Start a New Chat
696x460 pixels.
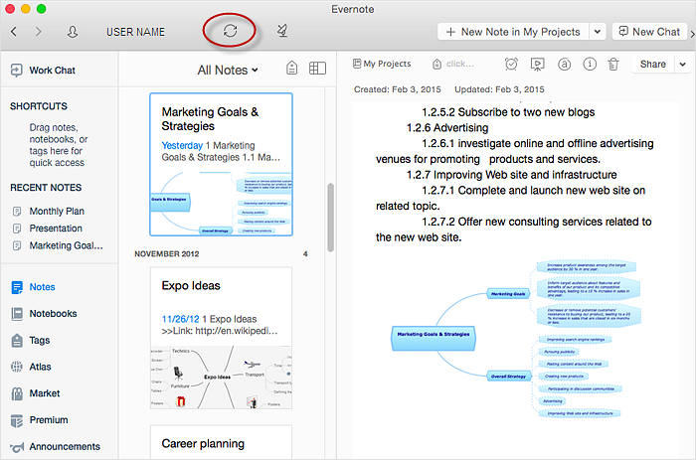649,32
